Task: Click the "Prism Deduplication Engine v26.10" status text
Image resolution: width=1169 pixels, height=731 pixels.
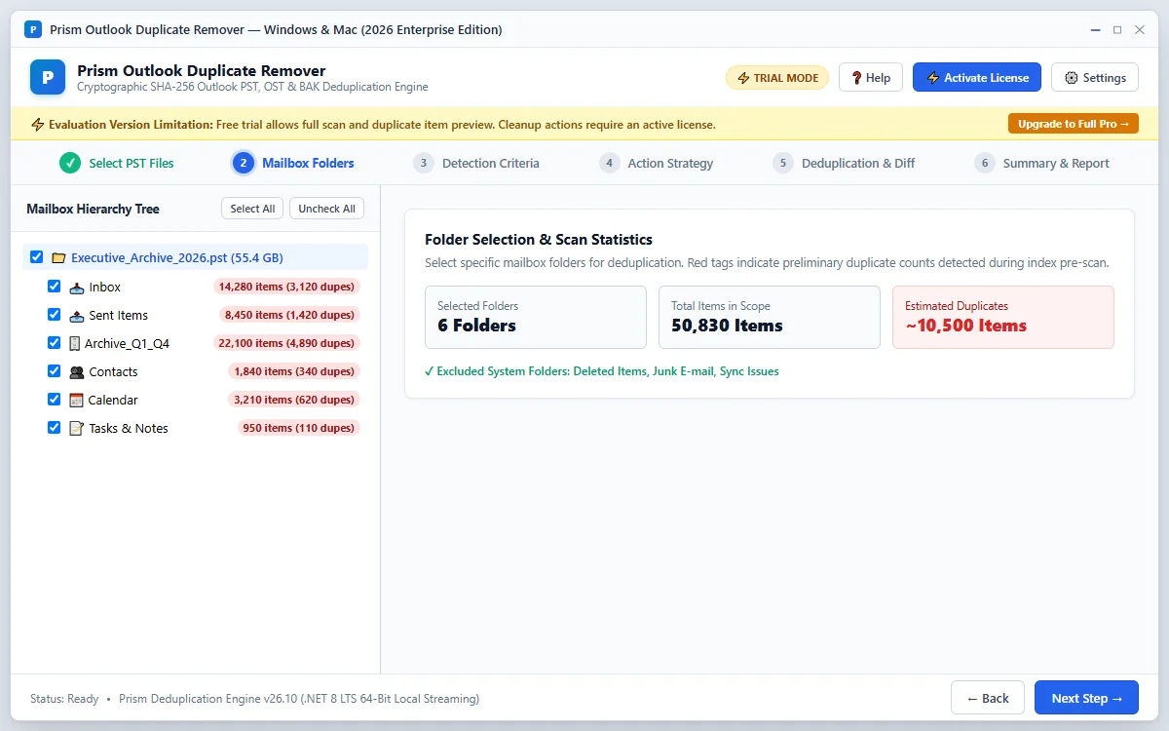Action: point(299,699)
